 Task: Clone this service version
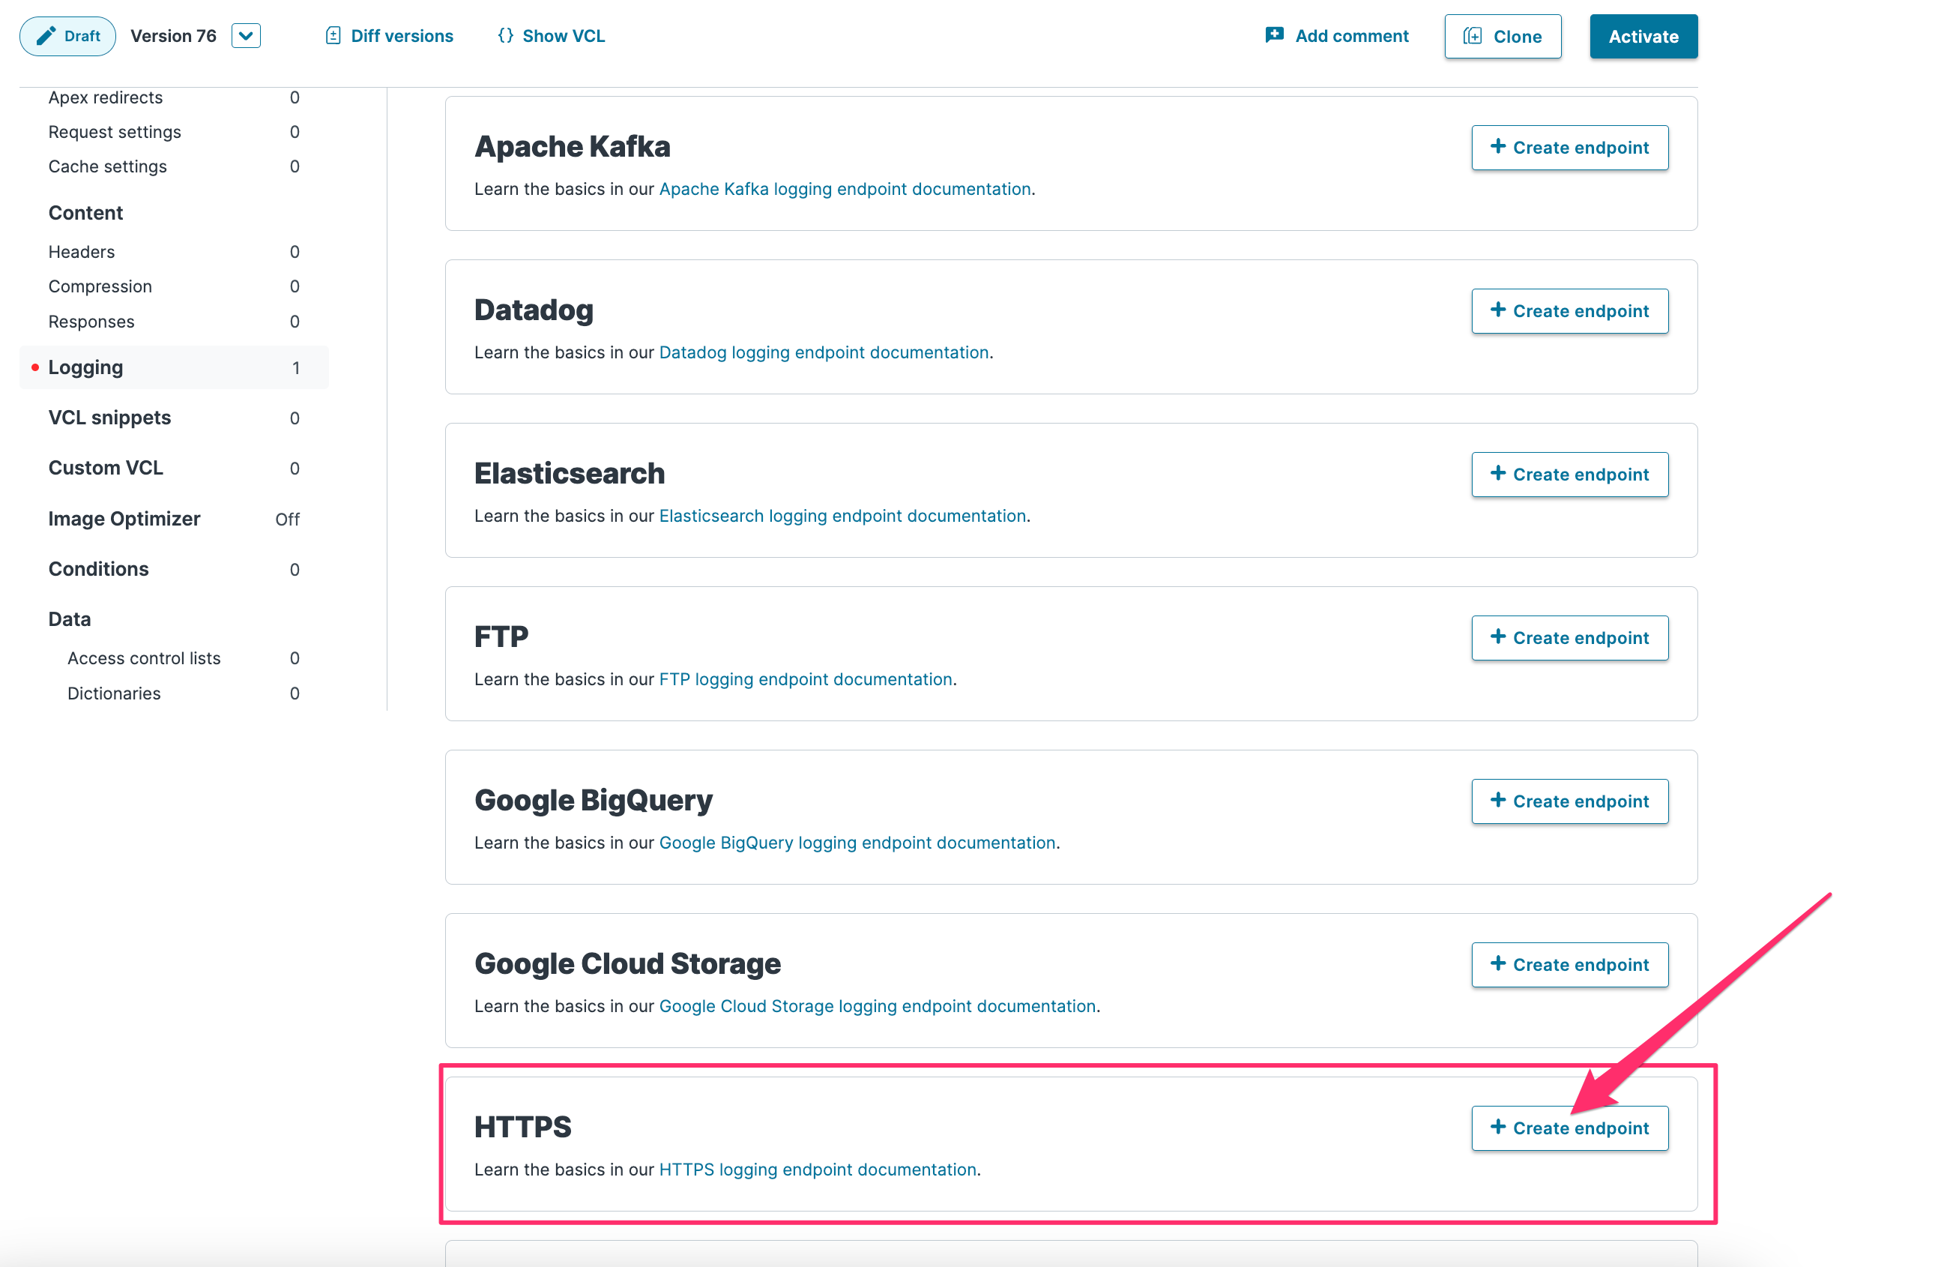(x=1503, y=37)
